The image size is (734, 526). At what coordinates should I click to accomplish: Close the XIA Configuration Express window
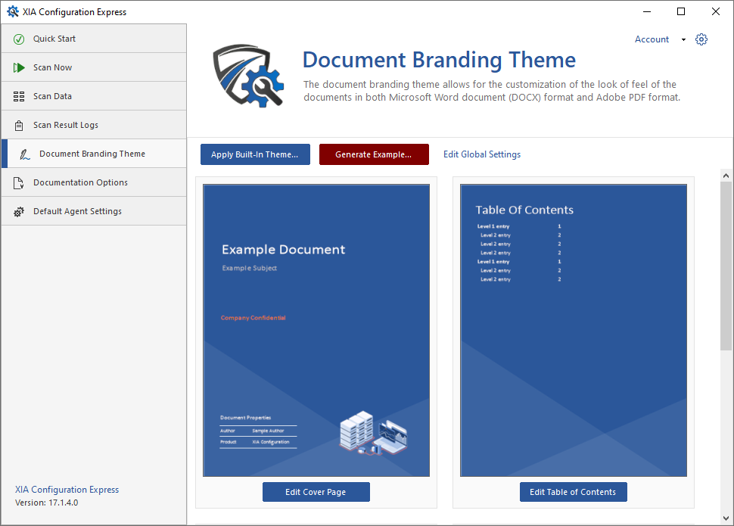pyautogui.click(x=716, y=11)
